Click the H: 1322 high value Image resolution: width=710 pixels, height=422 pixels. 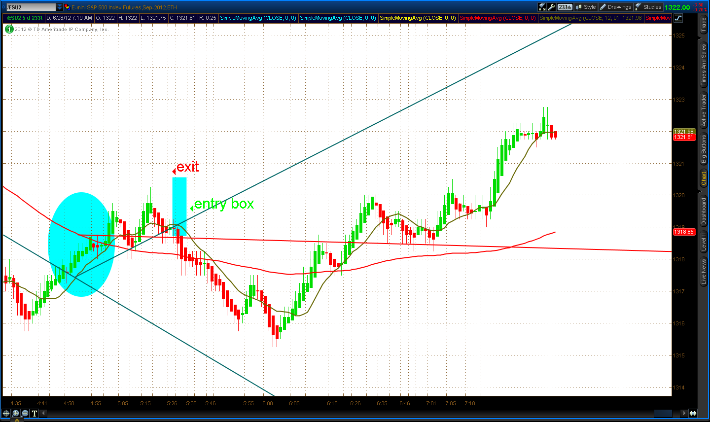tap(128, 18)
